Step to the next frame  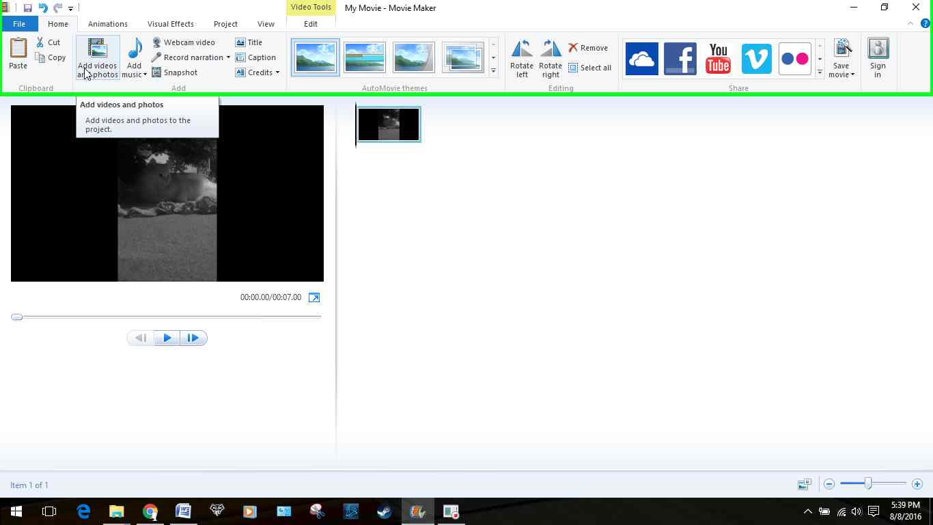point(193,338)
